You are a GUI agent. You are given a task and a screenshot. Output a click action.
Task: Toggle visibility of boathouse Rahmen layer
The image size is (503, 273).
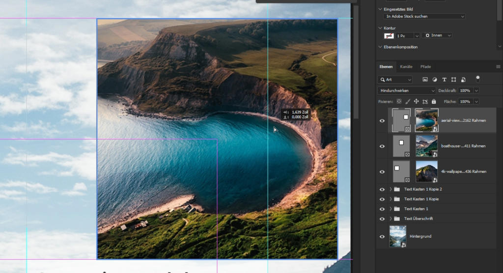pos(382,146)
